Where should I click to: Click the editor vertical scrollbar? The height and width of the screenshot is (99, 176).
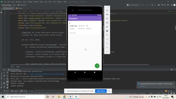point(175,28)
